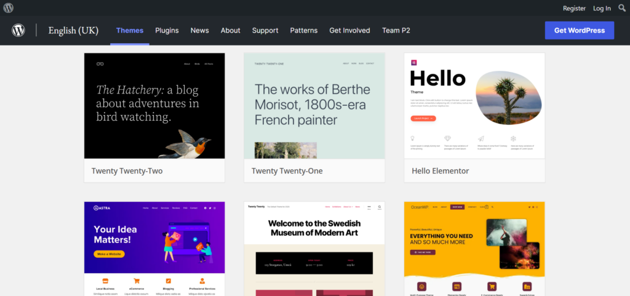Viewport: 630px width, 296px height.
Task: Click the Twenty Twenty-Two theme name
Action: coord(127,170)
